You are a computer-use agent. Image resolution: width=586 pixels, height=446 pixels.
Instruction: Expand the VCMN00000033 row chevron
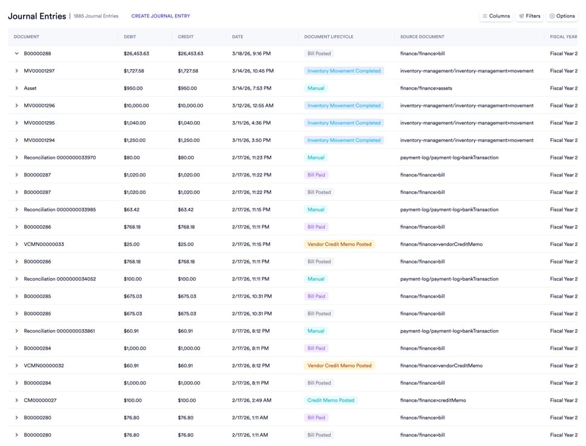pos(16,244)
